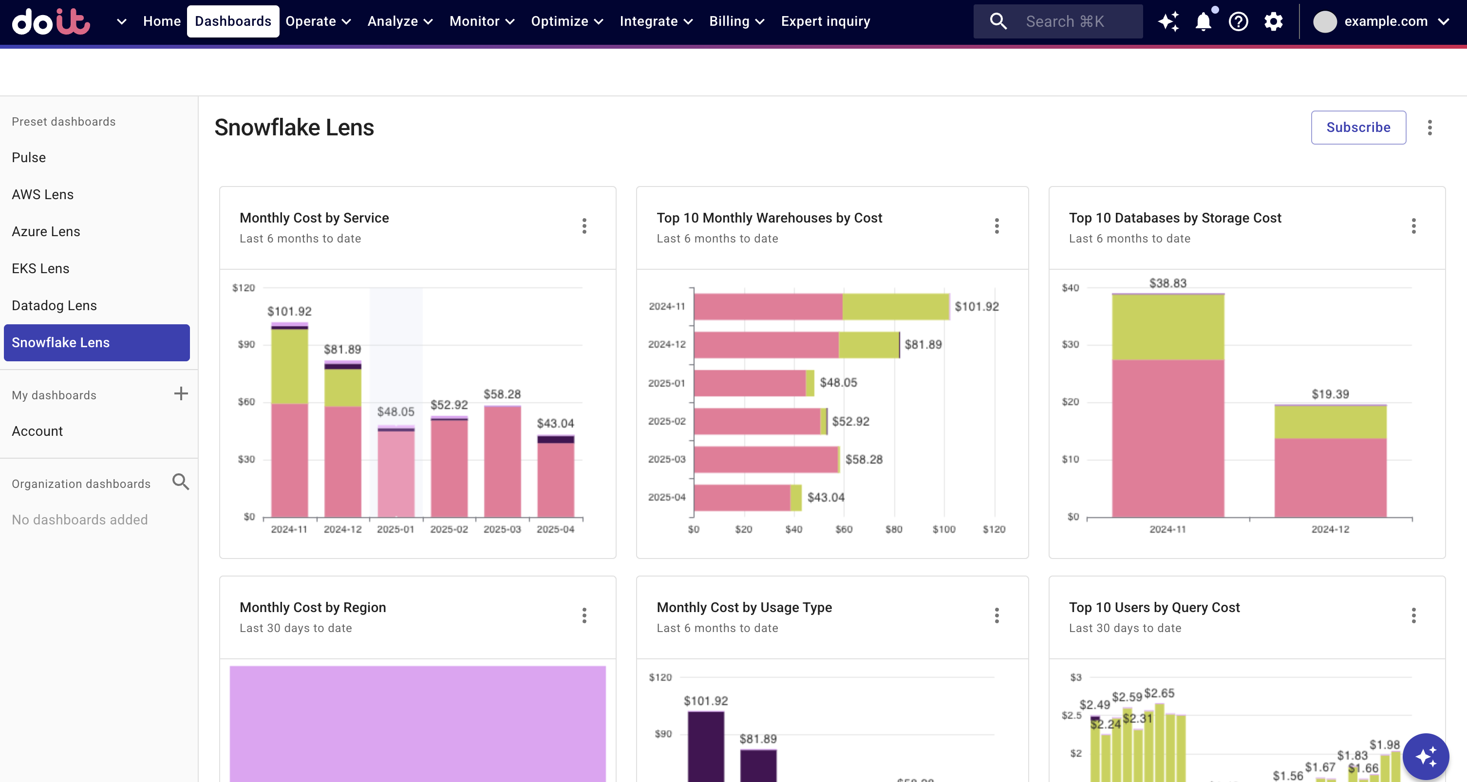Open the Billing dropdown menu

tap(736, 21)
